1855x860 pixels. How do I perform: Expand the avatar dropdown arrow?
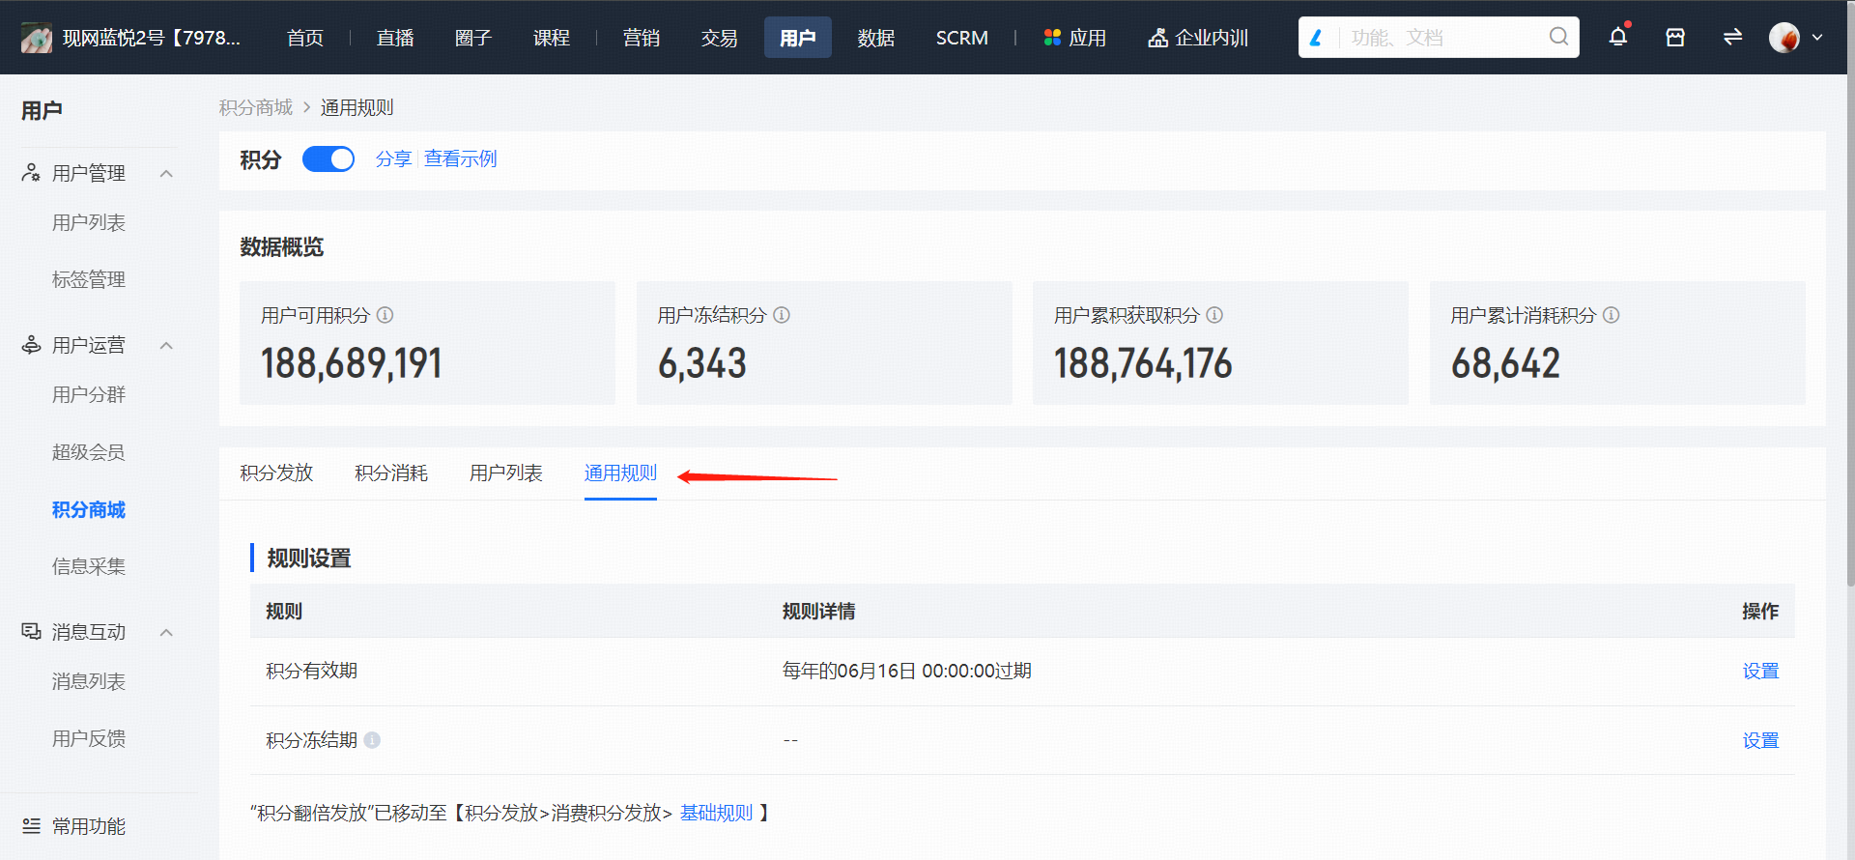(1817, 38)
